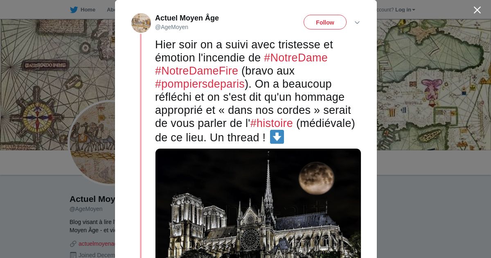This screenshot has height=258, width=491.
Task: Click the calendar Joined date icon
Action: [x=73, y=255]
